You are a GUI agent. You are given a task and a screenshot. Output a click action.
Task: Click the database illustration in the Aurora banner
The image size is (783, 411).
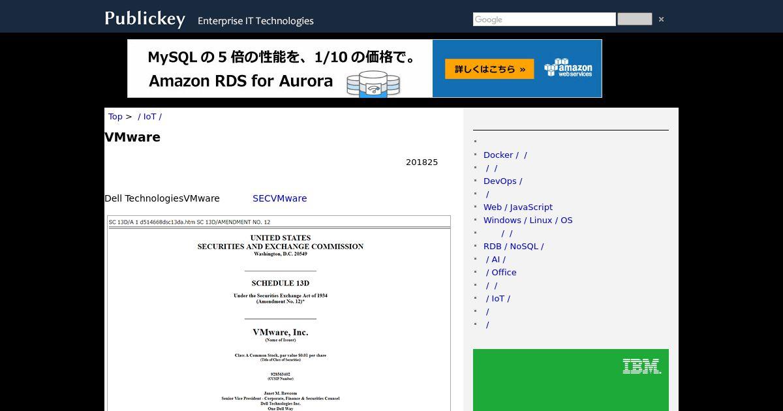pyautogui.click(x=373, y=84)
